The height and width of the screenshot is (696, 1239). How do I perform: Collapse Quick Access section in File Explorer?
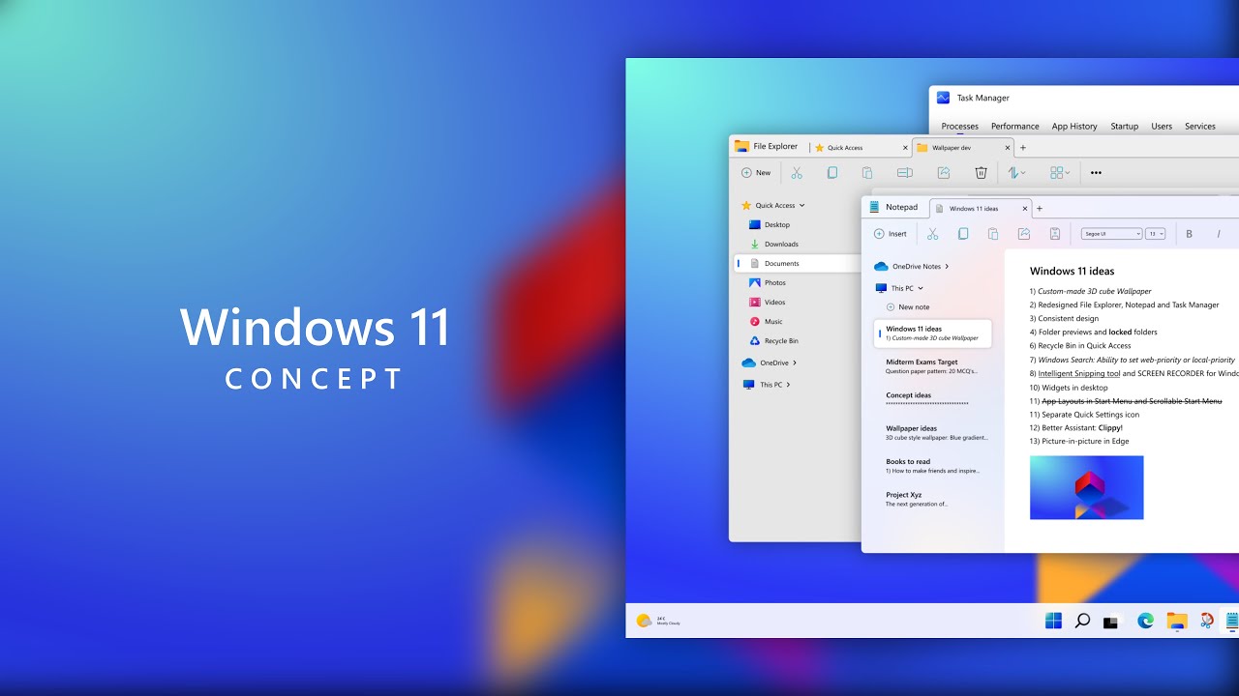[x=801, y=205]
